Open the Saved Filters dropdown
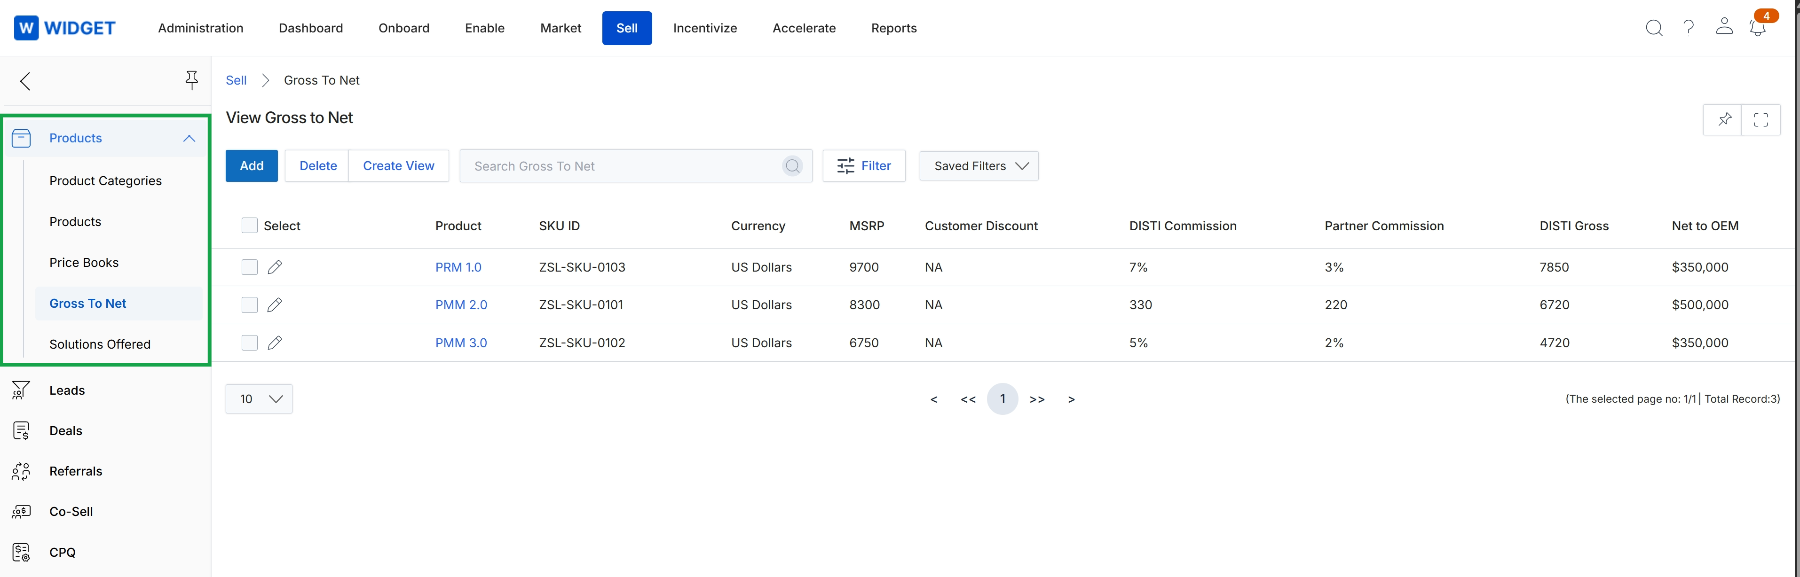This screenshot has width=1800, height=577. (x=979, y=166)
